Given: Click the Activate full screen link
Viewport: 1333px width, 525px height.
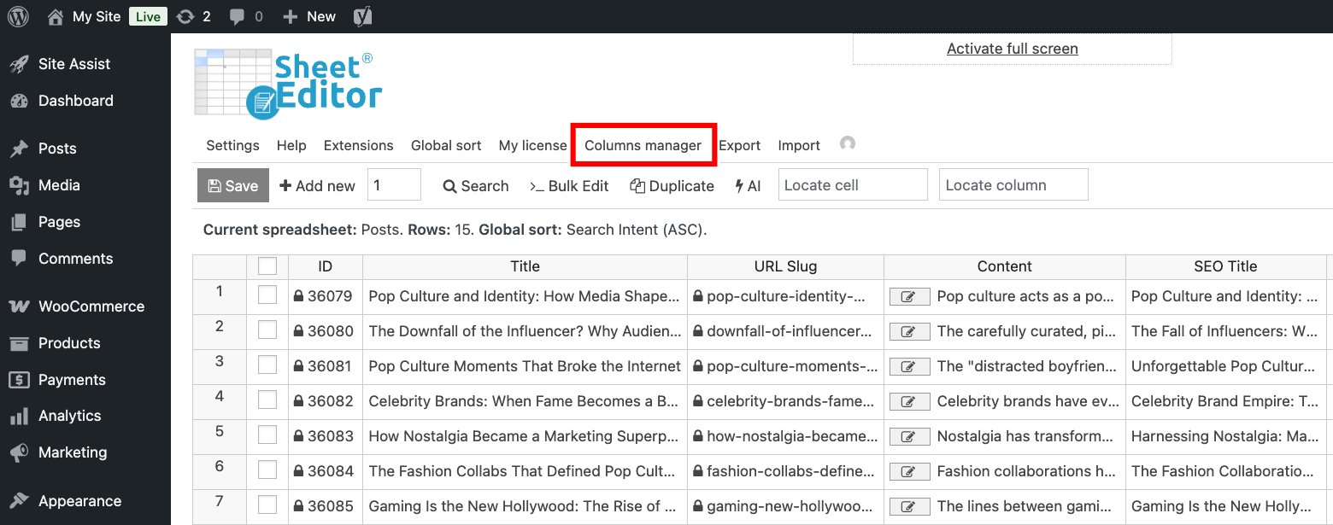Looking at the screenshot, I should coord(1012,48).
